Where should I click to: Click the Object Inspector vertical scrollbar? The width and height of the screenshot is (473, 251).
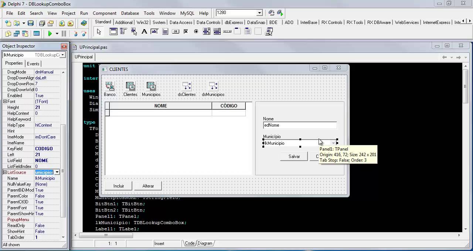(x=63, y=154)
